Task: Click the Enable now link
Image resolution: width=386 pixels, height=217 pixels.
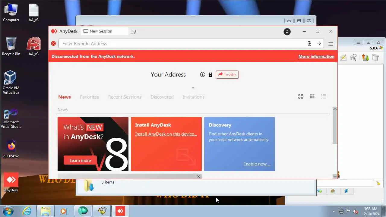Action: (257, 164)
